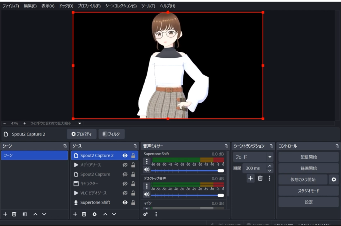This screenshot has width=341, height=226.
Task: Add a new source with plus icon
Action: 75,214
